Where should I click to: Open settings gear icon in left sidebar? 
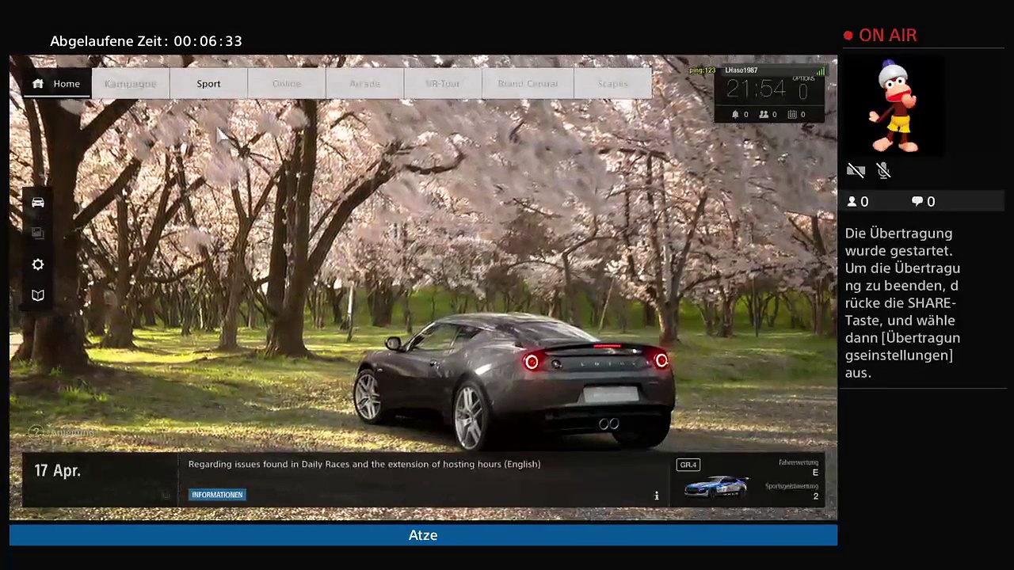(x=38, y=264)
